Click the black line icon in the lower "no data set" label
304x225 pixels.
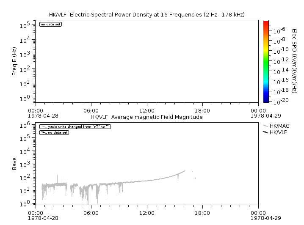pos(44,132)
